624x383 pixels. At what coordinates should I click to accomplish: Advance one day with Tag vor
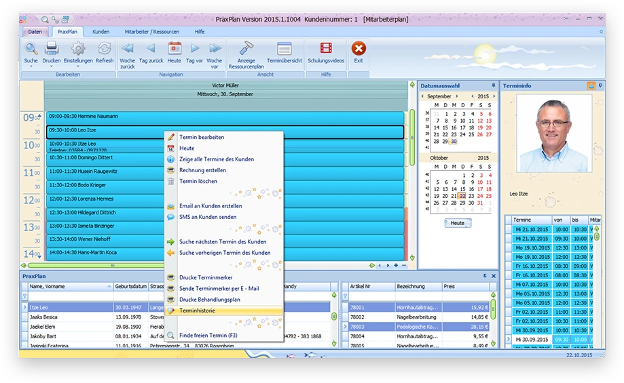[195, 49]
